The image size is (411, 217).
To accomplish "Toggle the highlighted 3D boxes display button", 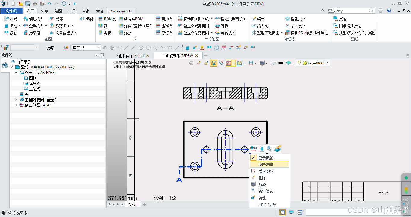I will pos(213,63).
